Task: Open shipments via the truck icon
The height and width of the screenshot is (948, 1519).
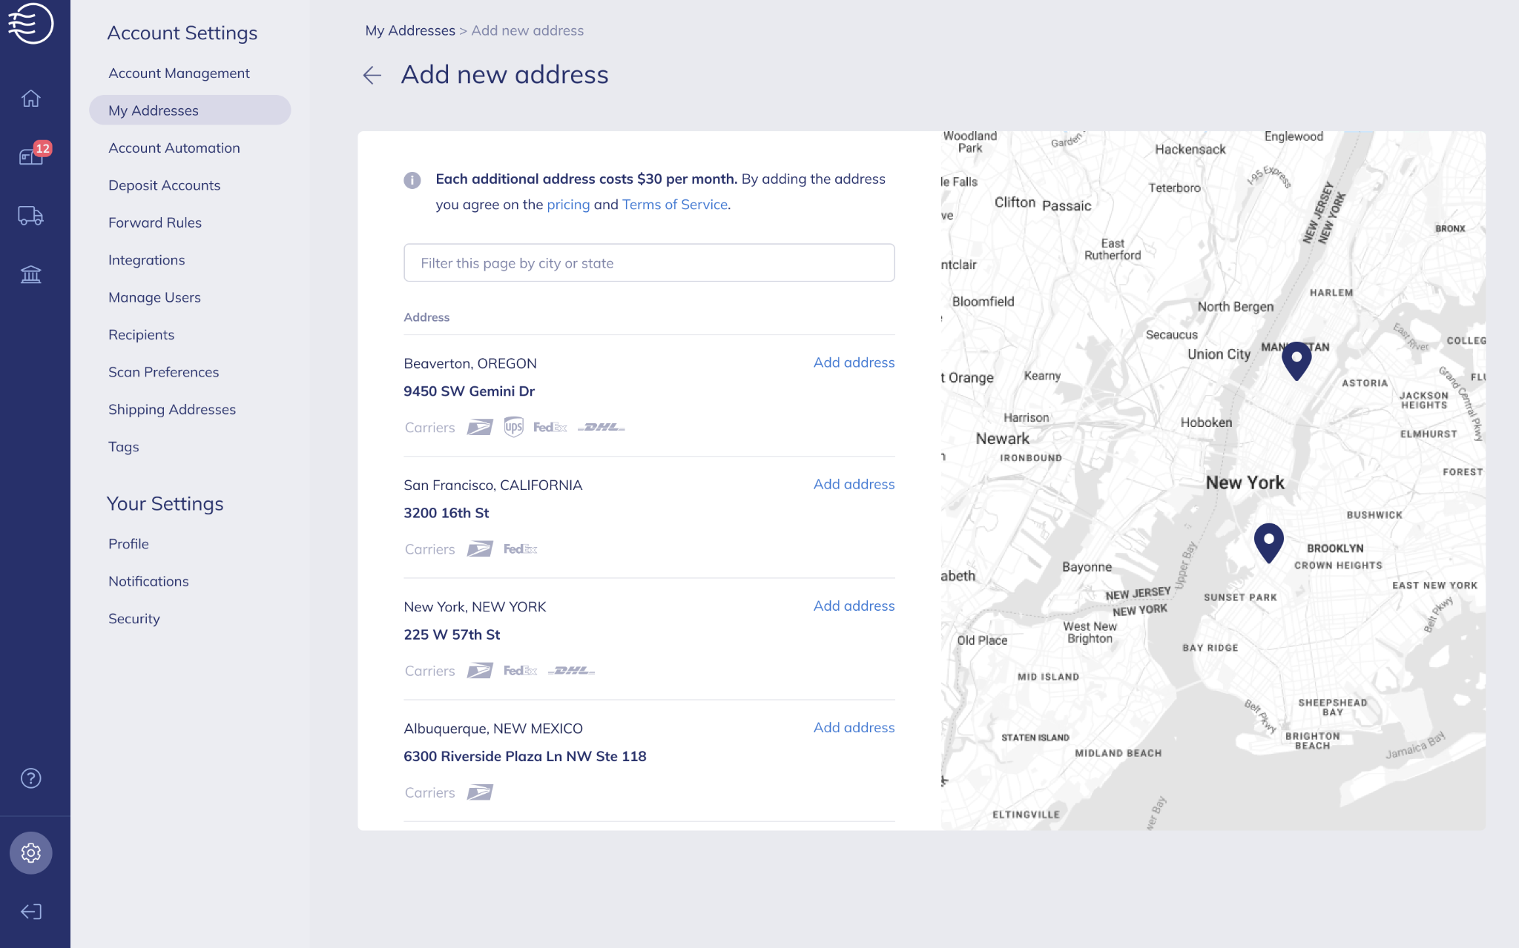Action: [30, 216]
